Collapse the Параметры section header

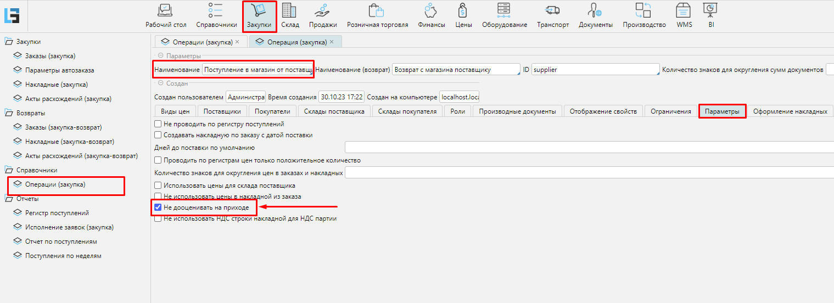point(161,56)
